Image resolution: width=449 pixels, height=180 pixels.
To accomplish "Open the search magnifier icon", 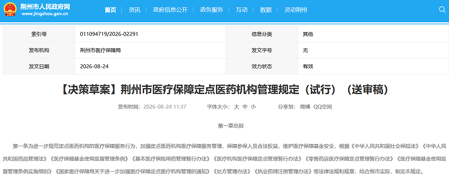I will pos(442,10).
